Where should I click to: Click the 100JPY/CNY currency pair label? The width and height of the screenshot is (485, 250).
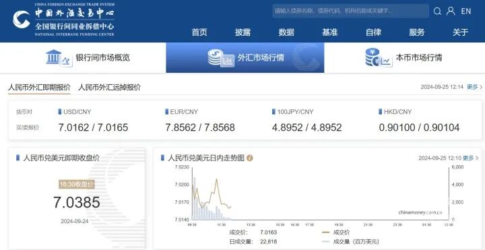[x=292, y=112]
